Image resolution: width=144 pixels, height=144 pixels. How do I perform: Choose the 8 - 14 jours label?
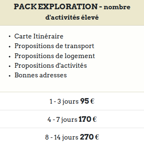[62, 137]
